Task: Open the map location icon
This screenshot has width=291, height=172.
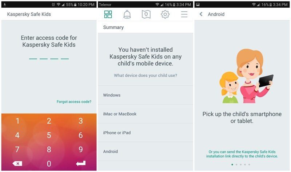Action: click(x=146, y=14)
